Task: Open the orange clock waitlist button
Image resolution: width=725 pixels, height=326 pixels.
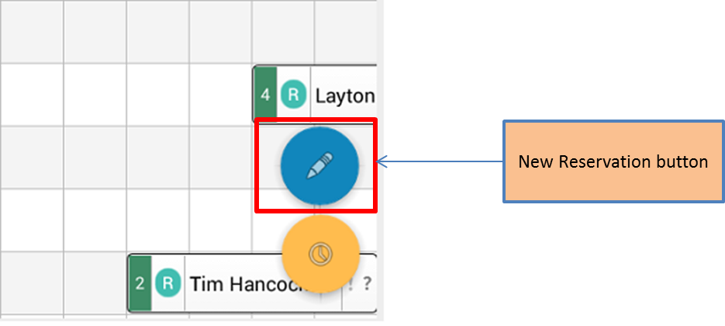Action: click(320, 253)
